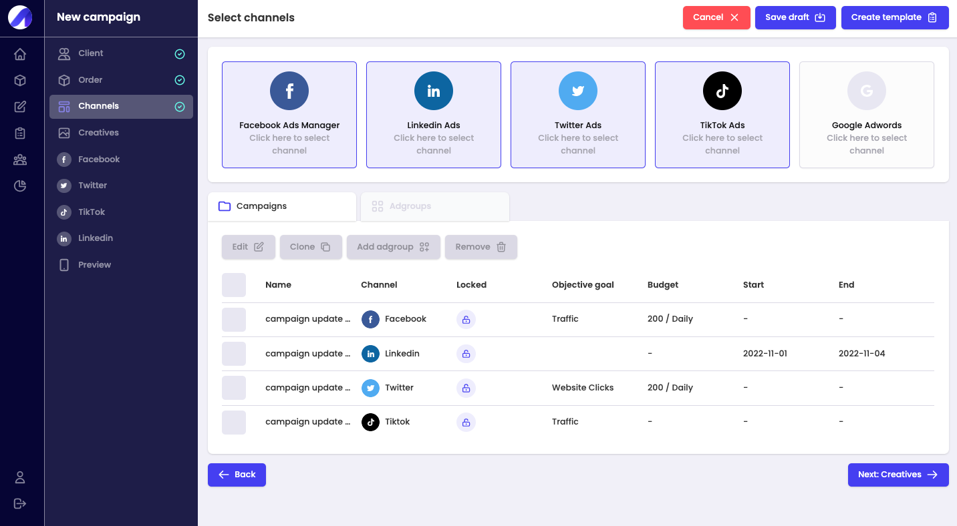Toggle the lock icon in the Facebook row
This screenshot has height=526, width=957.
(x=466, y=319)
